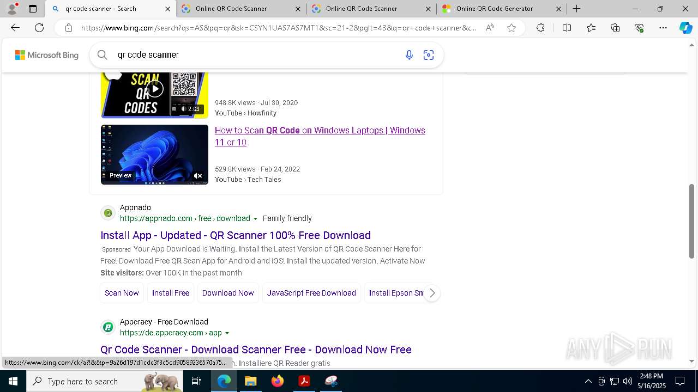
Task: Open network status tray icon
Action: tap(615, 381)
